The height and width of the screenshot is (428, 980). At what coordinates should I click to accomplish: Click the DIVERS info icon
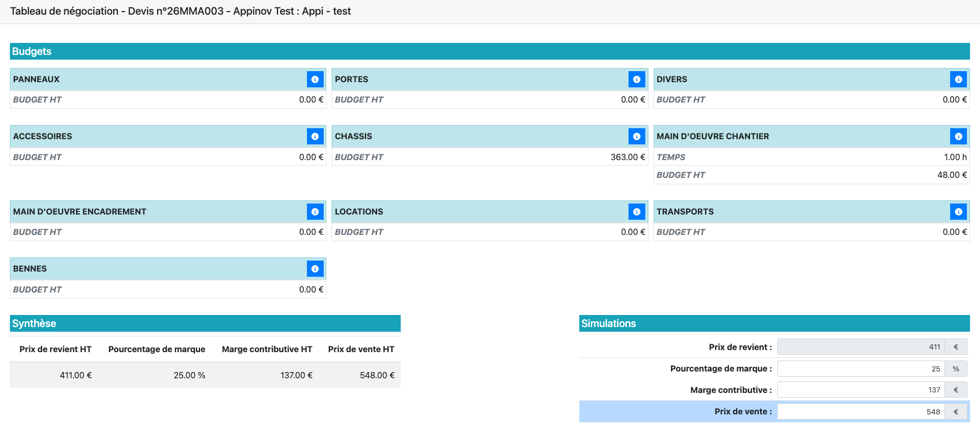(x=958, y=80)
